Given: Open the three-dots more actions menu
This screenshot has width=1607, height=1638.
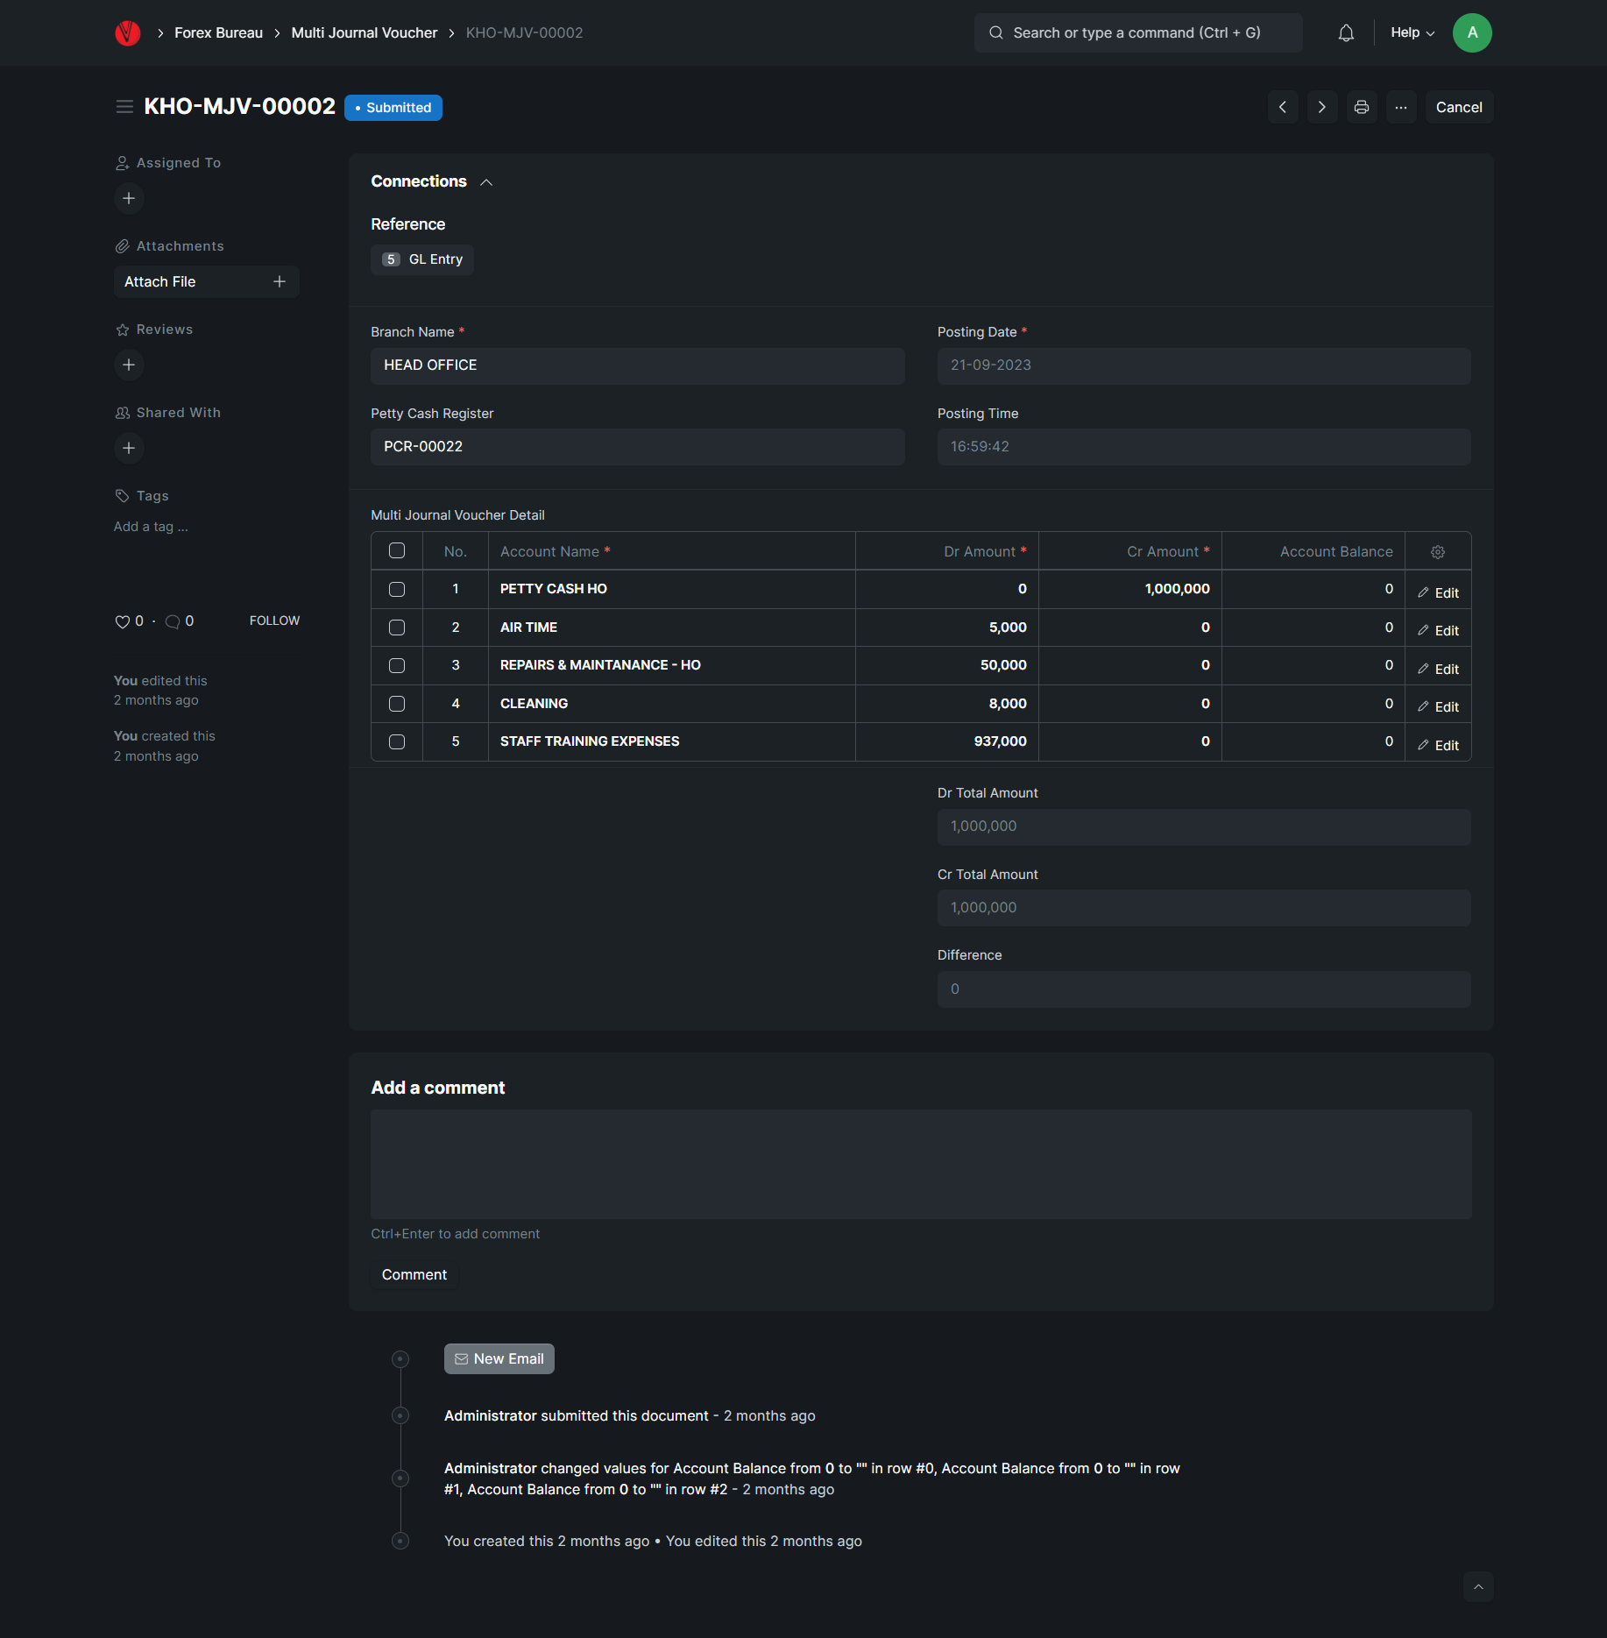Looking at the screenshot, I should tap(1401, 107).
